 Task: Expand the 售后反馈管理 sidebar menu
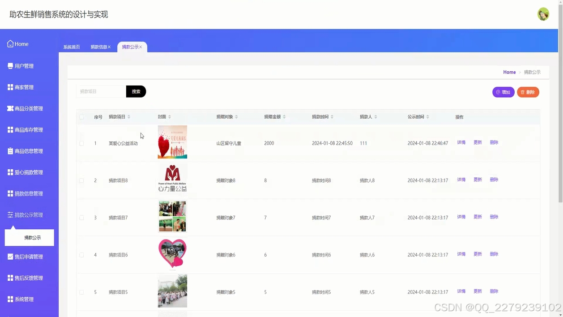coord(29,278)
